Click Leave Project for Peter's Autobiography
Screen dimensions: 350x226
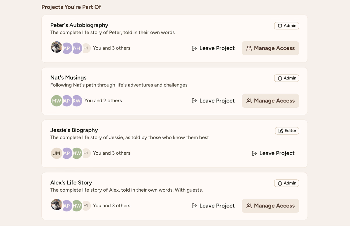[213, 48]
